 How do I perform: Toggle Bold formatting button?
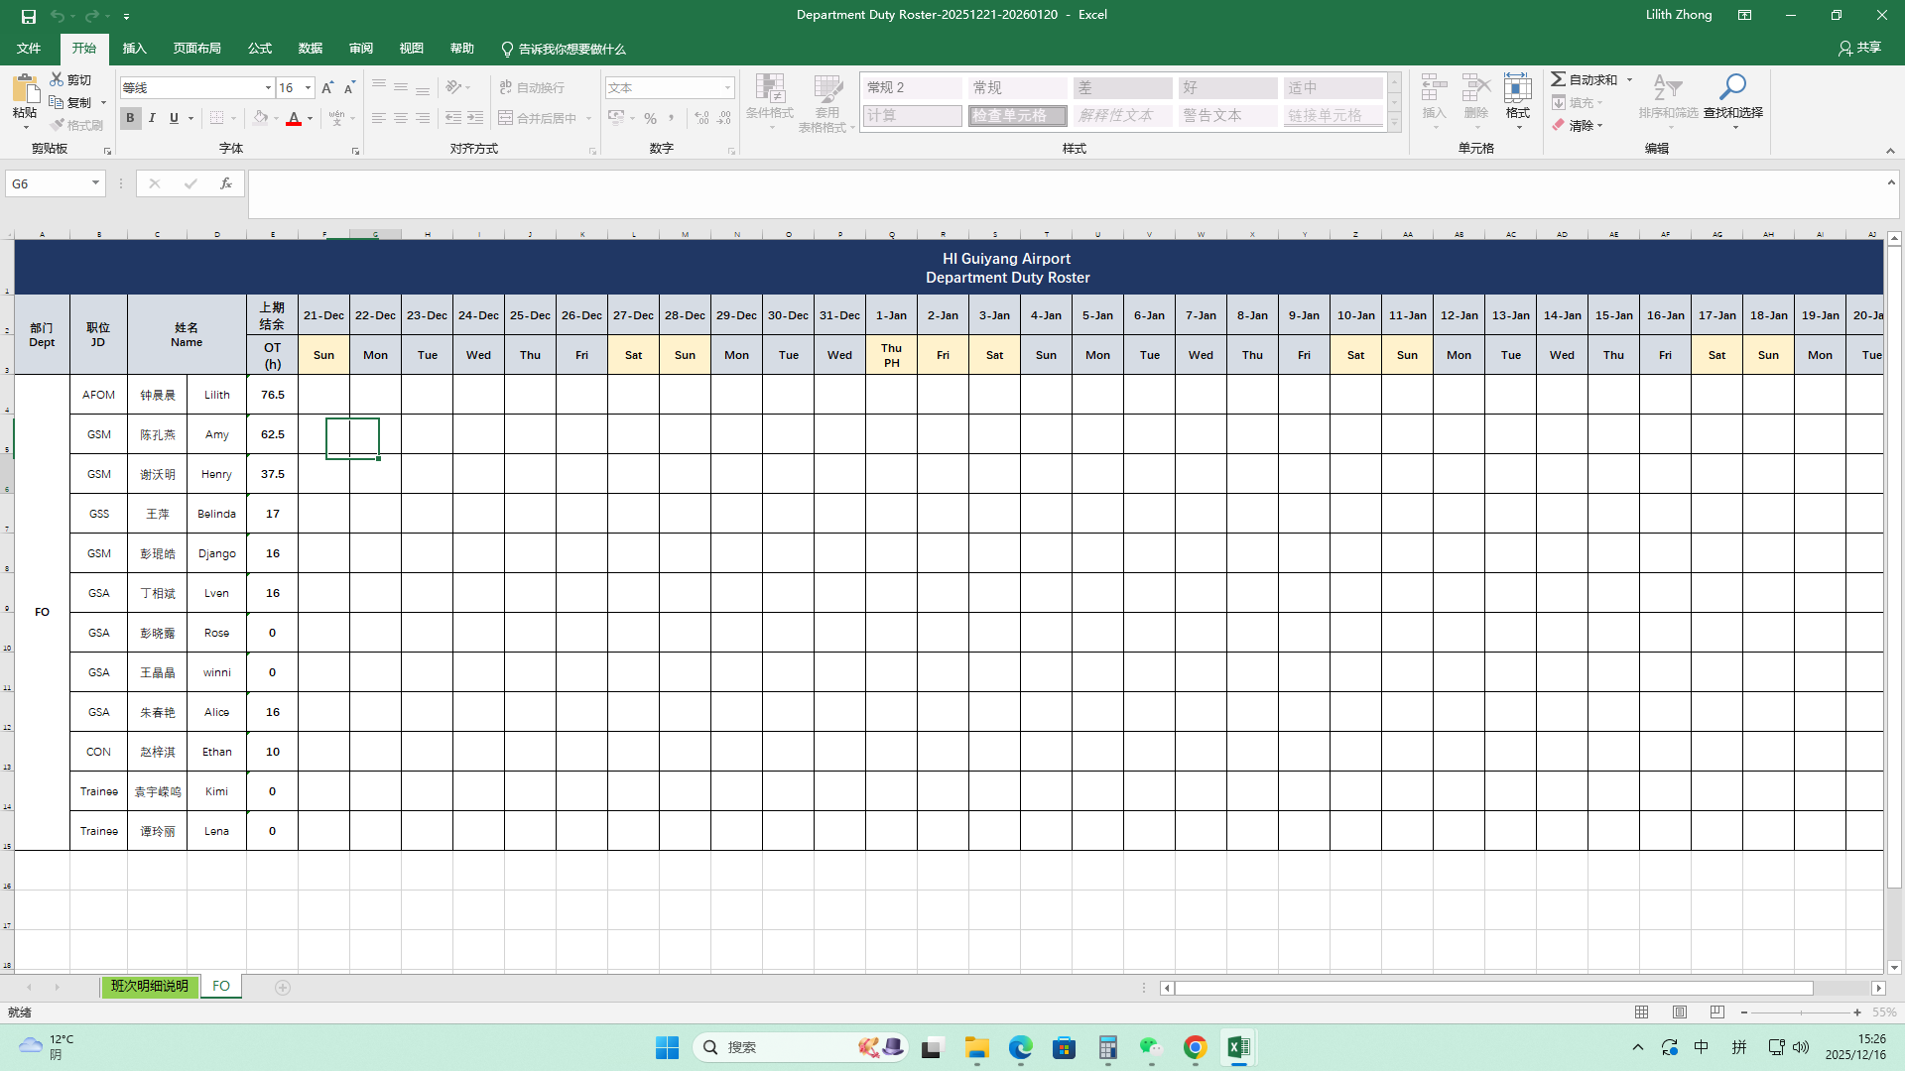click(x=130, y=118)
